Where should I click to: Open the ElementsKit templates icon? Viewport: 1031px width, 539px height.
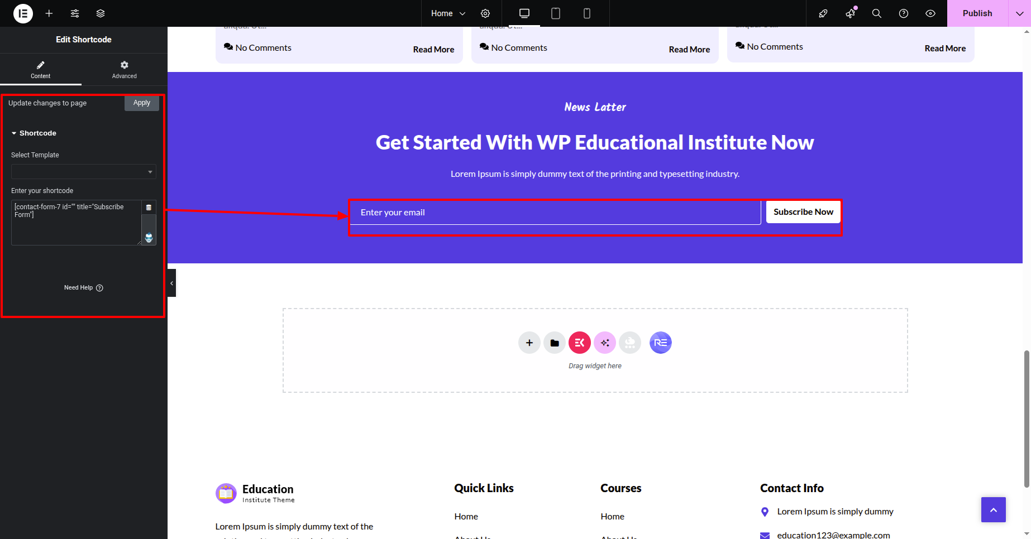coord(580,343)
